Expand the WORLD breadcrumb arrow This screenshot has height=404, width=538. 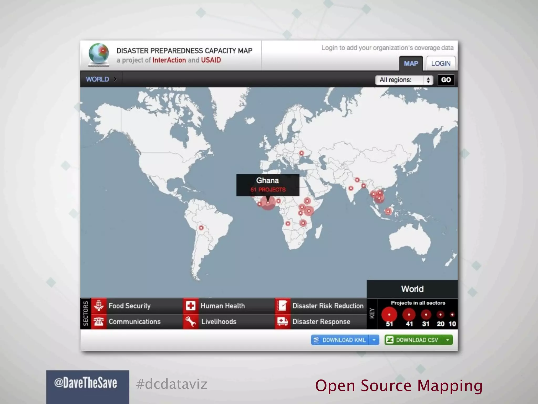pos(115,79)
